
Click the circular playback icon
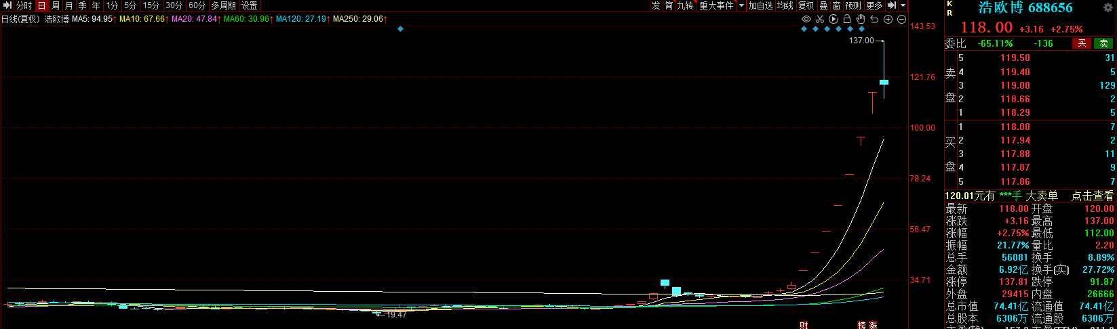834,19
